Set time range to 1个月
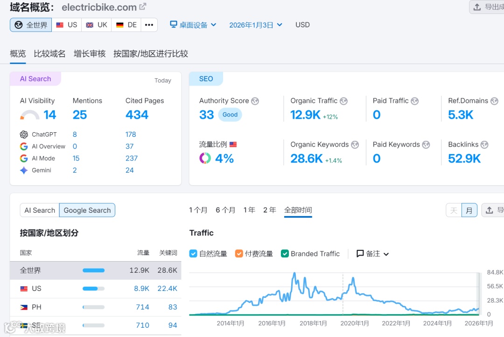Image resolution: width=504 pixels, height=337 pixels. (x=198, y=210)
